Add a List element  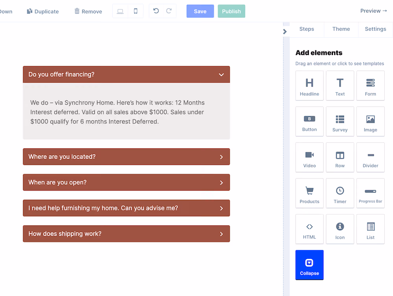coord(370,229)
